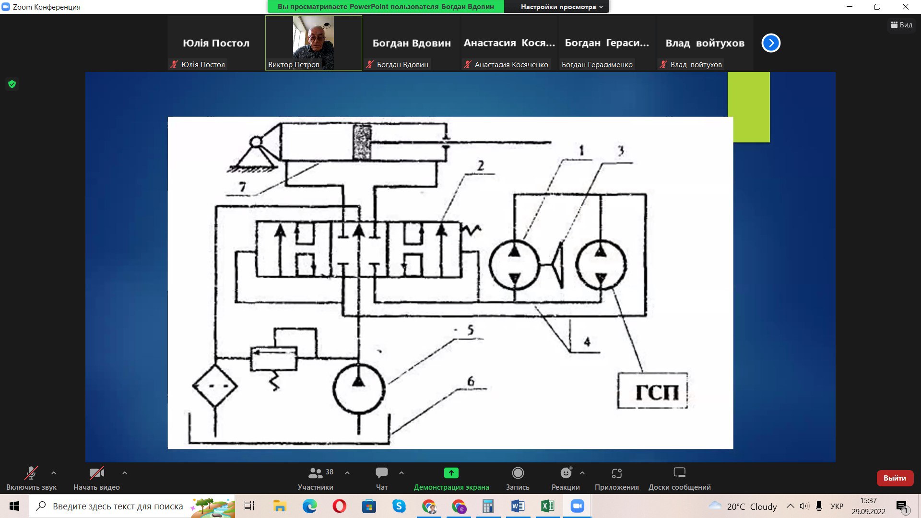Click the green encryption shield icon
This screenshot has width=921, height=518.
[x=12, y=84]
